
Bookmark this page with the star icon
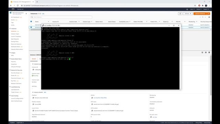195,6
